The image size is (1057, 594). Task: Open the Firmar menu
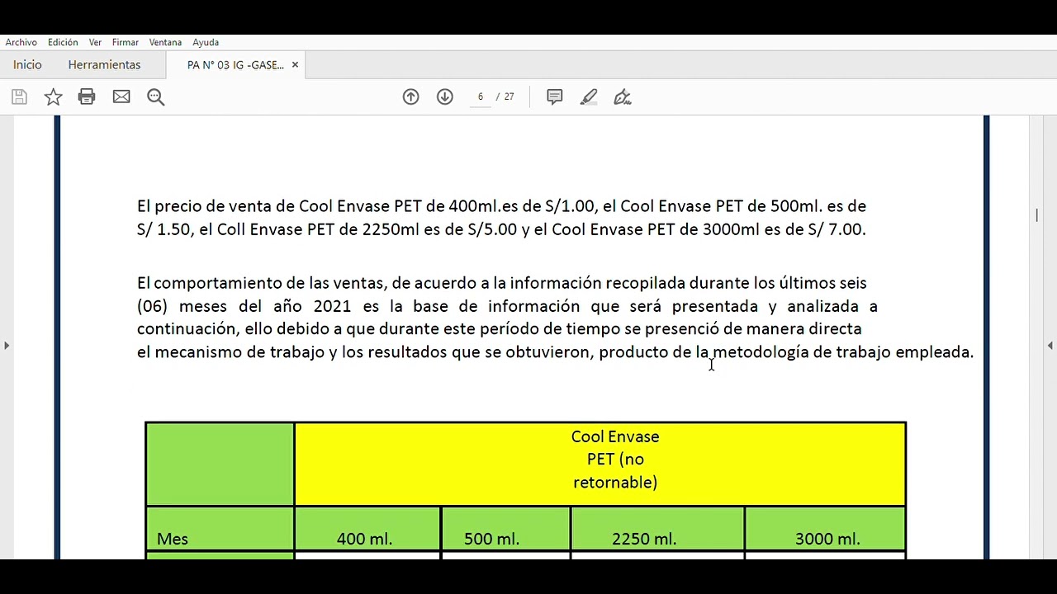point(126,42)
